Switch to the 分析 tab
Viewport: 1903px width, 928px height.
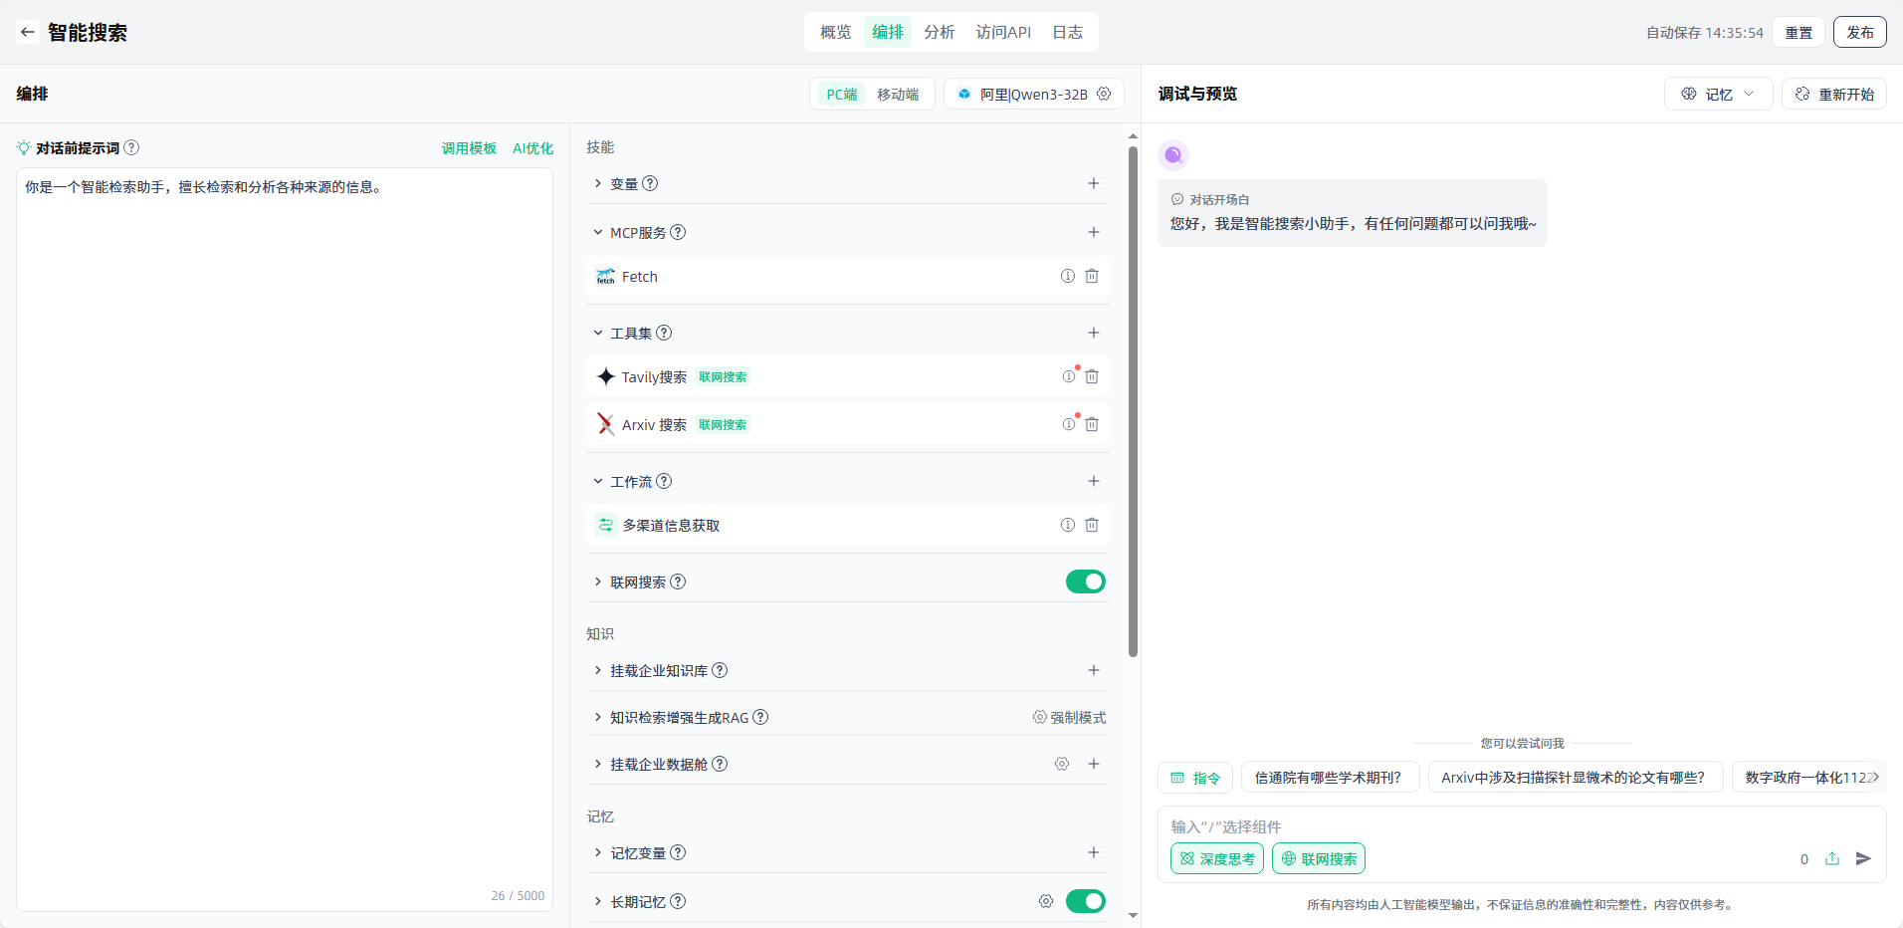tap(939, 32)
